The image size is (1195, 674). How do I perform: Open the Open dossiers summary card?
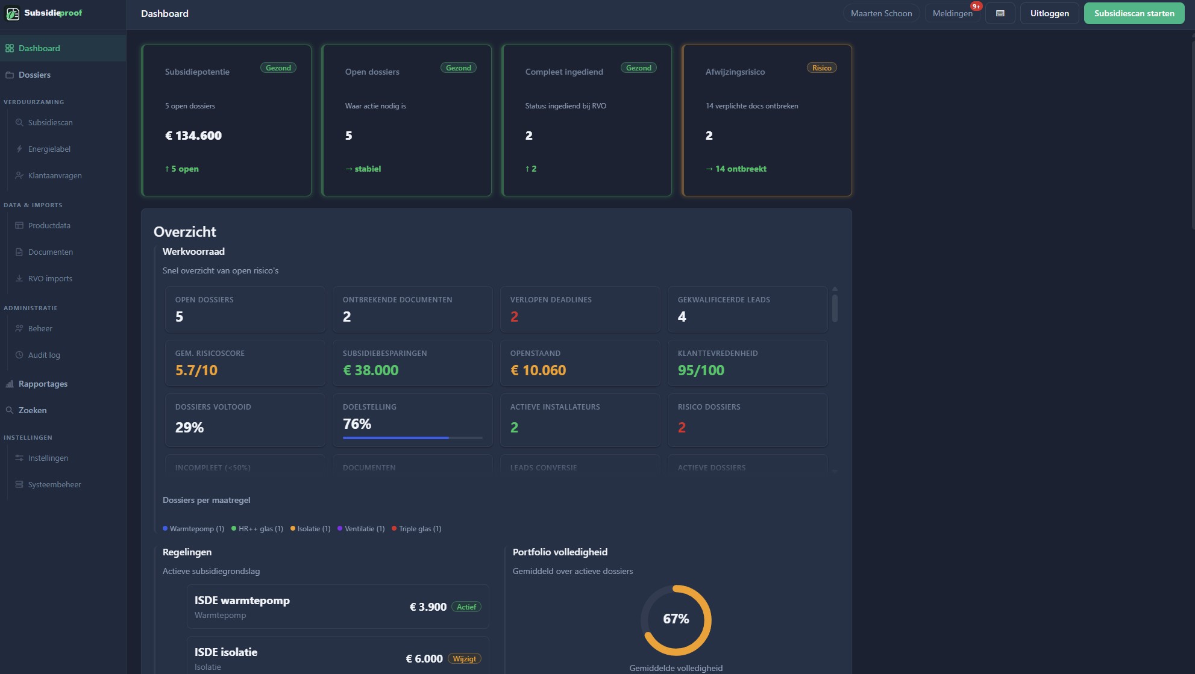click(x=407, y=120)
